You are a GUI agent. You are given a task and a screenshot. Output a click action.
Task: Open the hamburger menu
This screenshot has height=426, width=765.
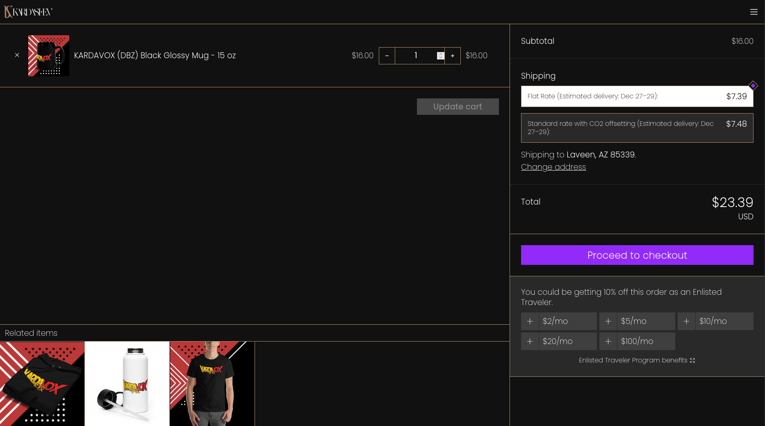754,12
